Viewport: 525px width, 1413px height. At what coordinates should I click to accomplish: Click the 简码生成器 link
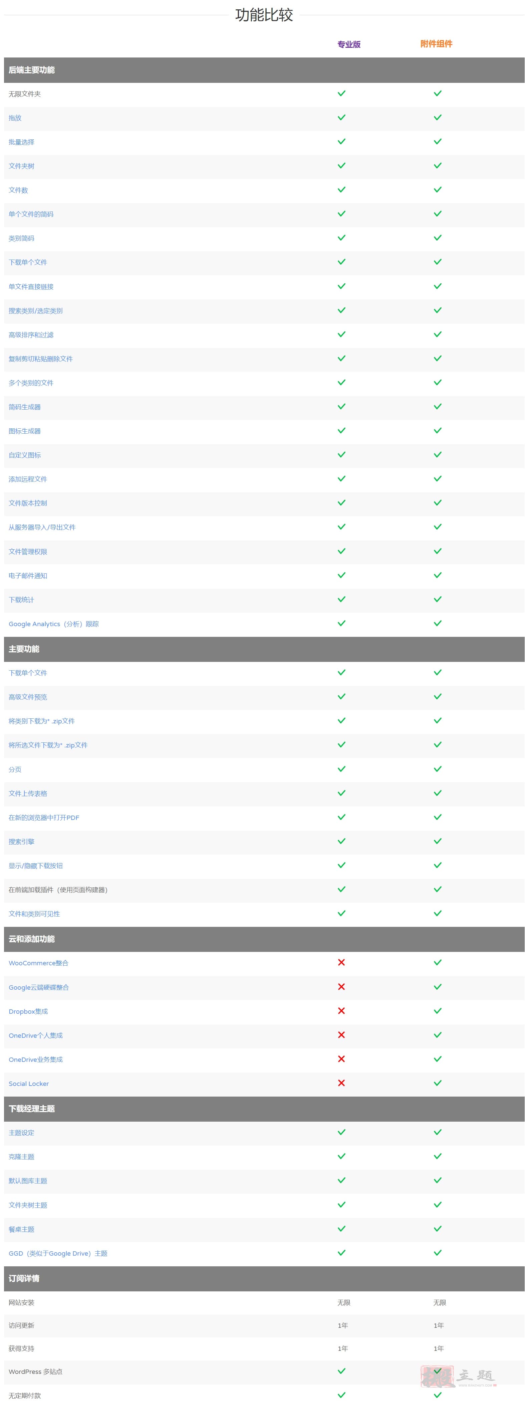pos(25,407)
